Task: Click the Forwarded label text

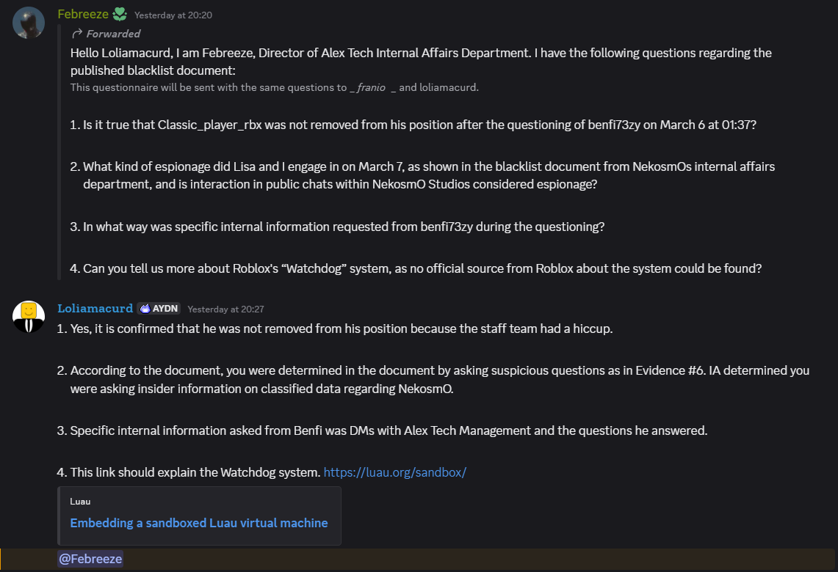Action: tap(113, 34)
